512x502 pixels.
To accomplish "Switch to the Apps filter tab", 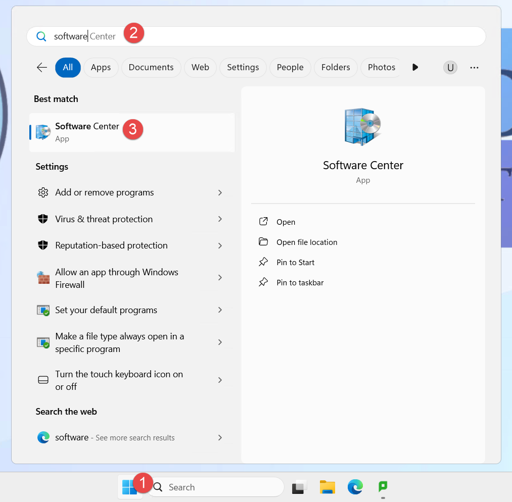I will (101, 68).
